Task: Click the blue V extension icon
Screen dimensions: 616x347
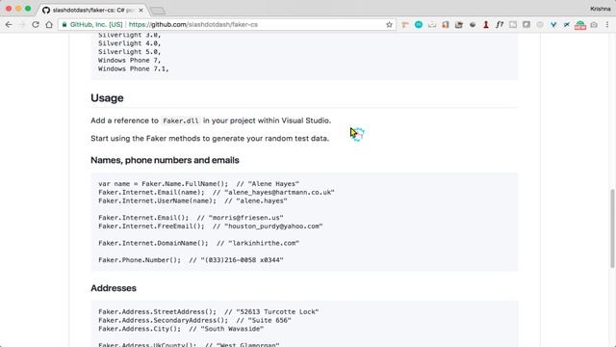Action: pos(553,24)
